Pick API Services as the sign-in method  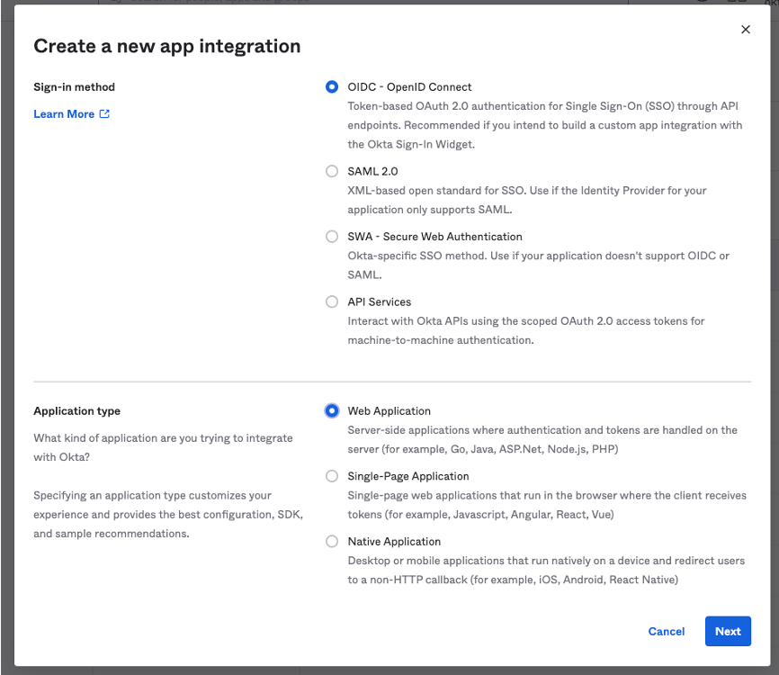coord(332,301)
